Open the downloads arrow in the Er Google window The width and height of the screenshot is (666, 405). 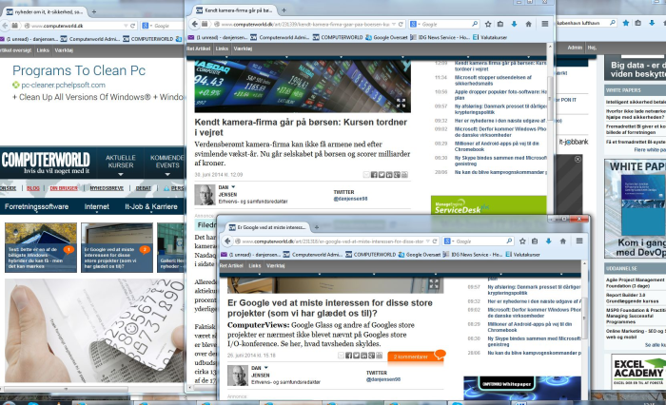click(548, 241)
